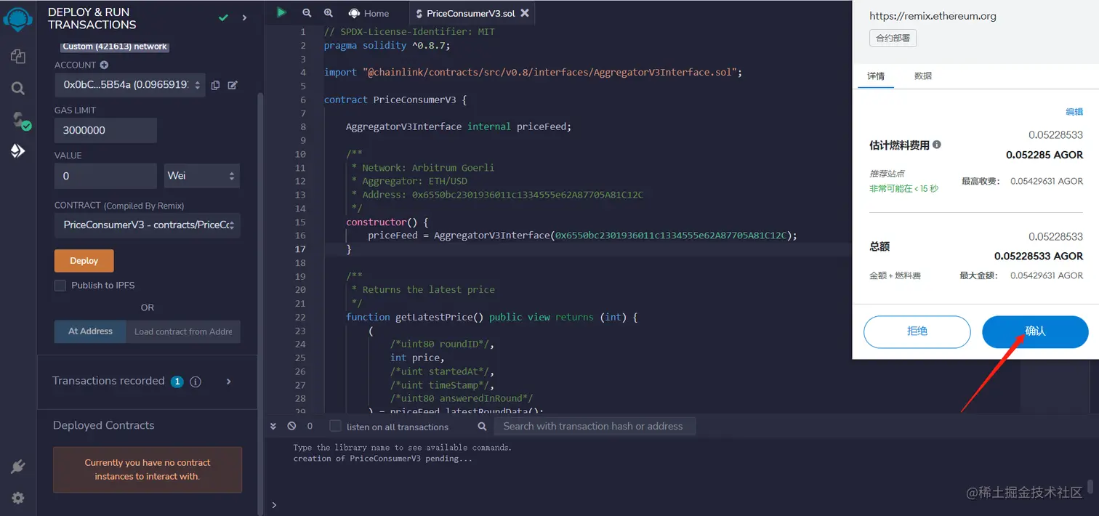Image resolution: width=1099 pixels, height=516 pixels.
Task: Focus the transaction hash search field
Action: [595, 427]
